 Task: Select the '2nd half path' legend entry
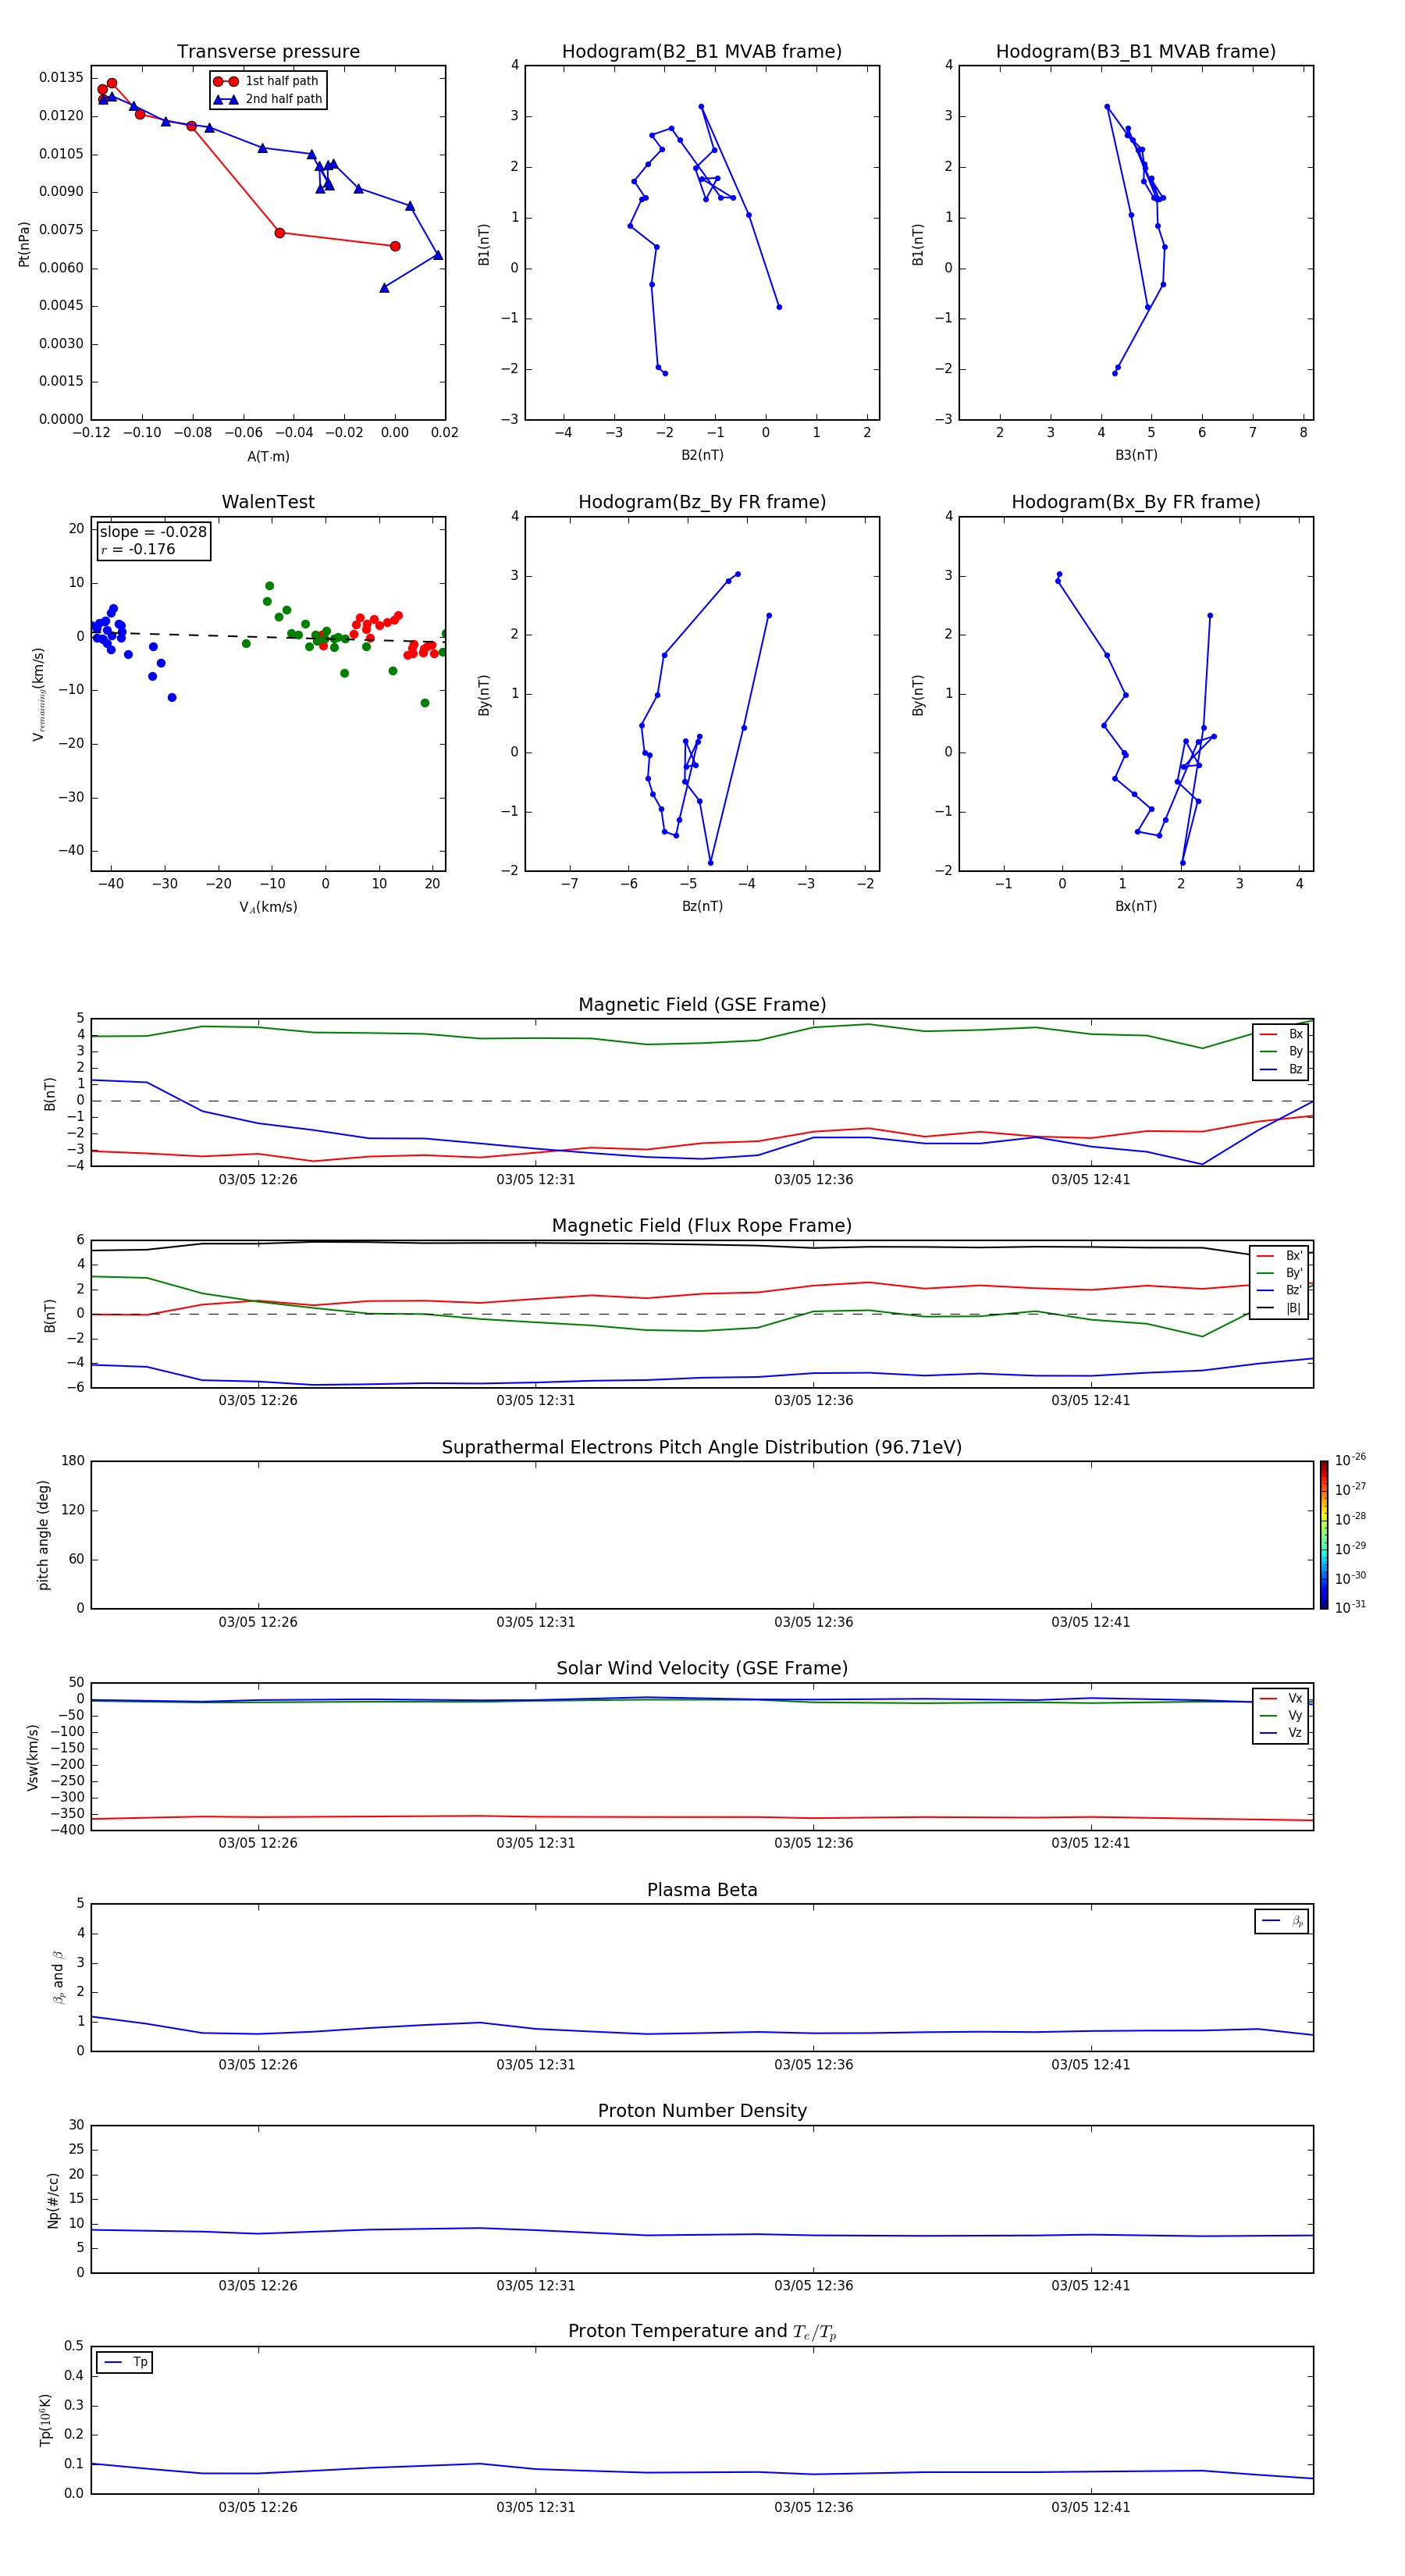268,99
